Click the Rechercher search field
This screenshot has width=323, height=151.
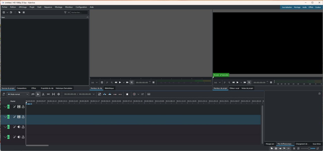(79, 12)
